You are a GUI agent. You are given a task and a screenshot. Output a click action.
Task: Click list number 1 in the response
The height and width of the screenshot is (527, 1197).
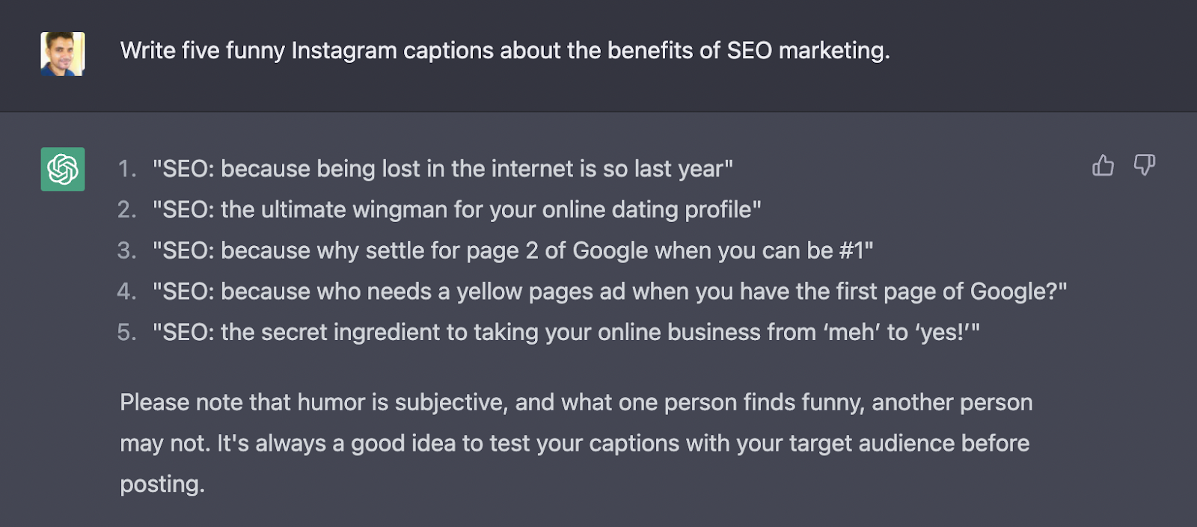click(x=126, y=169)
